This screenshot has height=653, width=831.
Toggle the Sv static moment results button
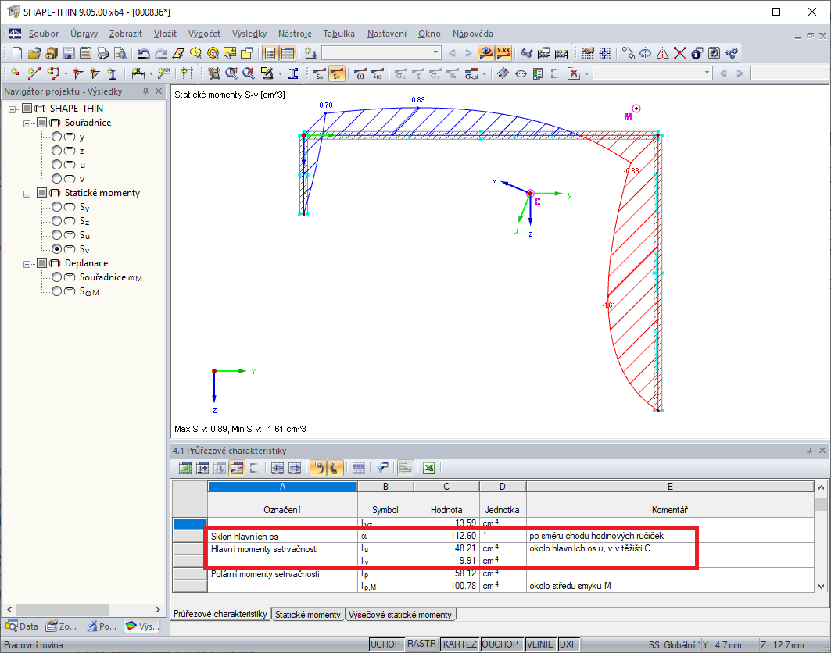(x=336, y=73)
